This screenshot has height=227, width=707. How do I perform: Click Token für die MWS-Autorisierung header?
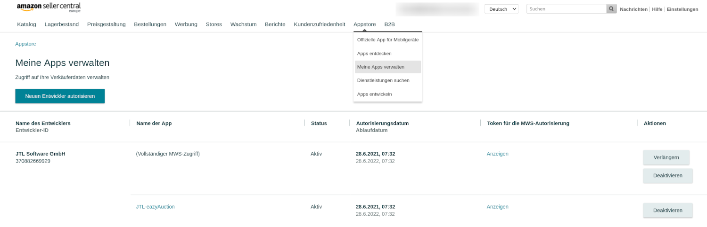coord(528,123)
